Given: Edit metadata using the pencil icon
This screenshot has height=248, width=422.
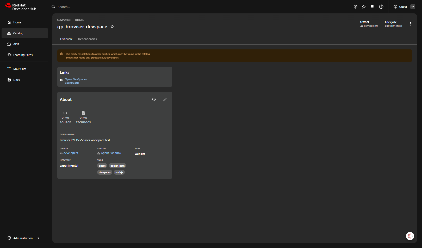Looking at the screenshot, I should [x=165, y=100].
